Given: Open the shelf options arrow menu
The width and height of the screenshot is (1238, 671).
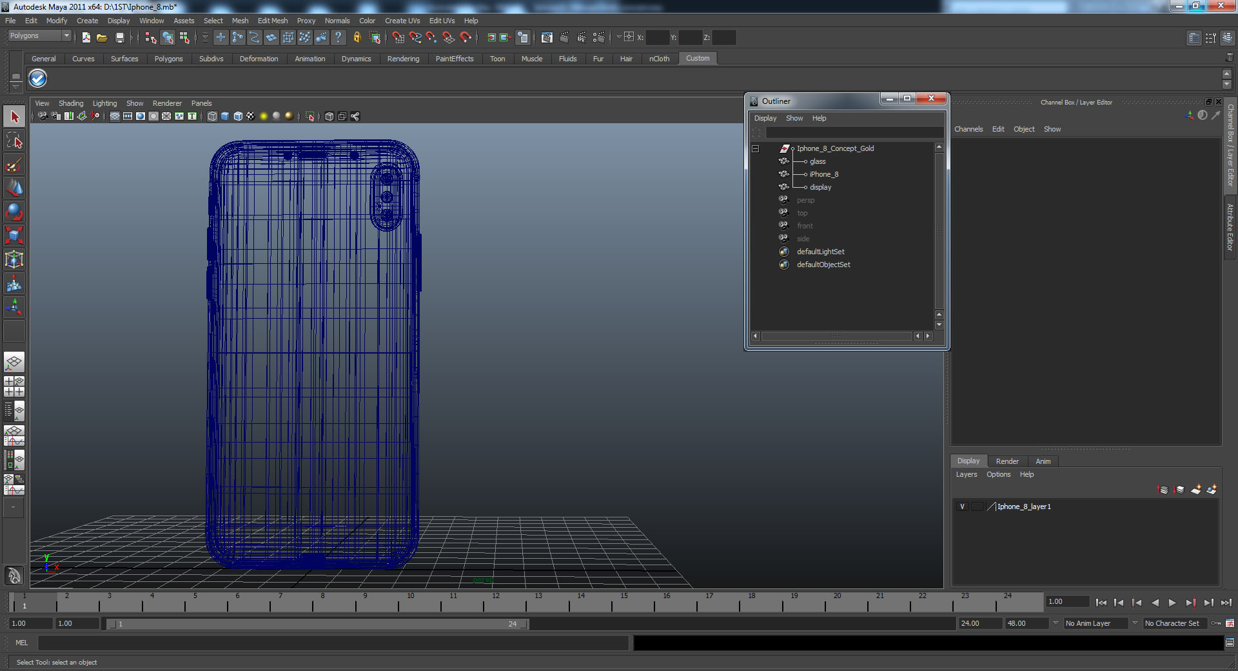Looking at the screenshot, I should click(16, 86).
